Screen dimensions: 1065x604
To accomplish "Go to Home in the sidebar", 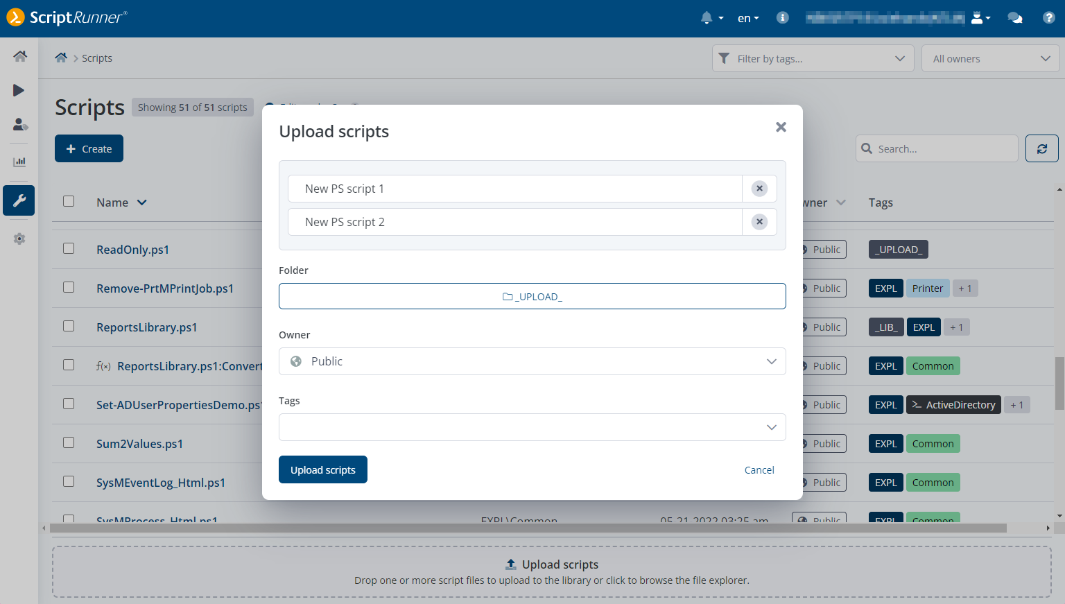I will click(19, 56).
